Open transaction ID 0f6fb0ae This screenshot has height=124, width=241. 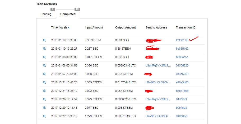(181, 116)
